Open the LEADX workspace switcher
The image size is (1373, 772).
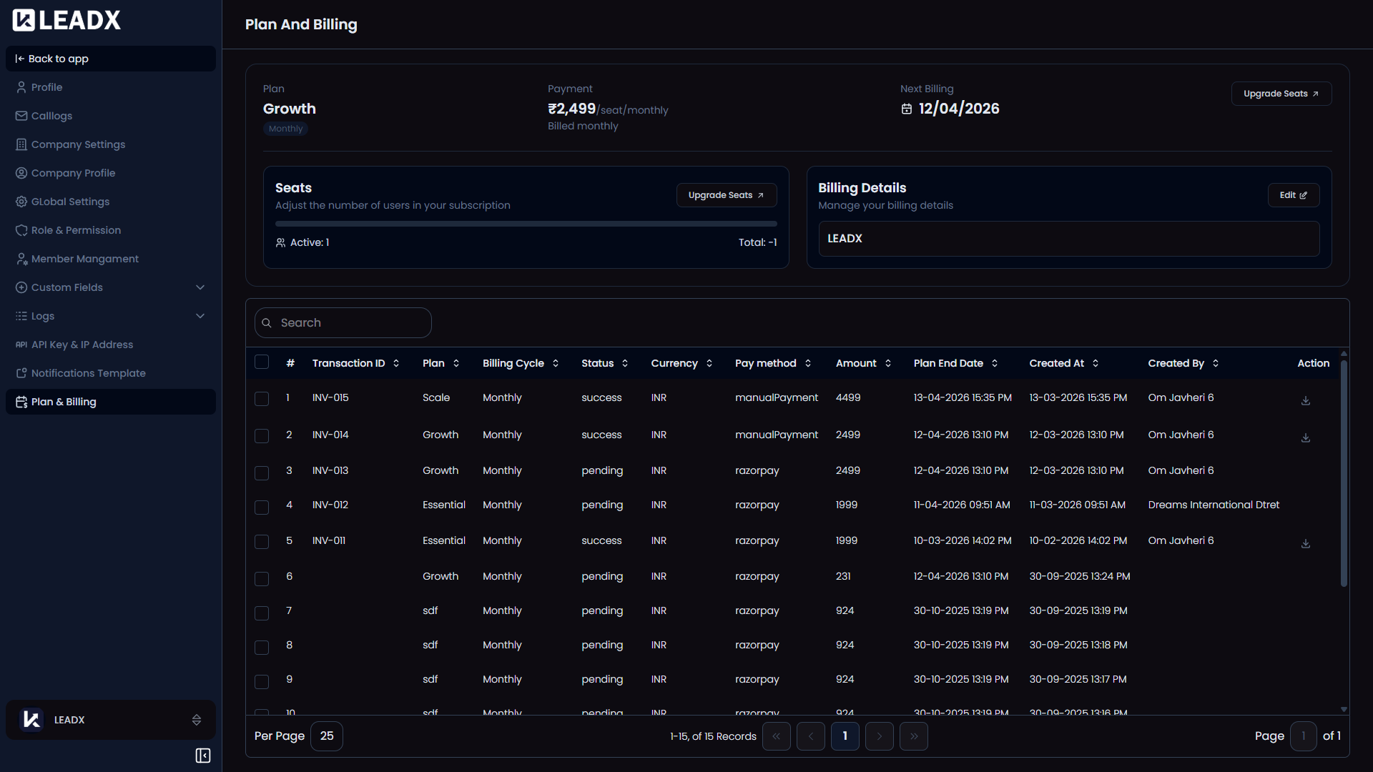tap(110, 719)
